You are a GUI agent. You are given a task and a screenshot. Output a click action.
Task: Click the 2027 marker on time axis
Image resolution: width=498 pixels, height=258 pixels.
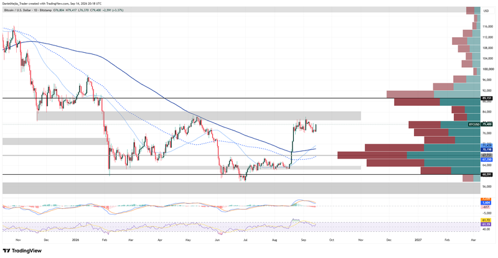pyautogui.click(x=418, y=240)
